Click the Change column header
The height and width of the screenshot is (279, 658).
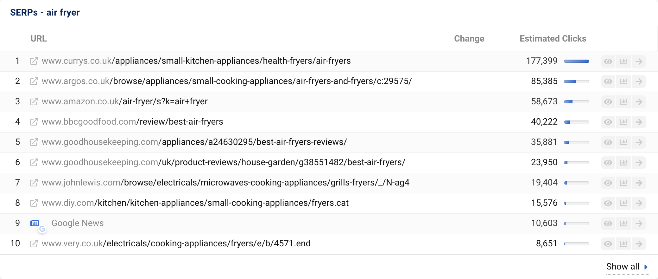point(469,39)
